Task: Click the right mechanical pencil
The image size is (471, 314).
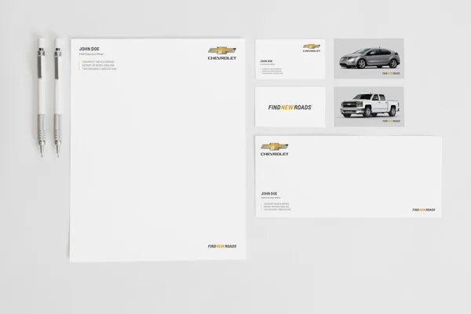Action: click(57, 97)
